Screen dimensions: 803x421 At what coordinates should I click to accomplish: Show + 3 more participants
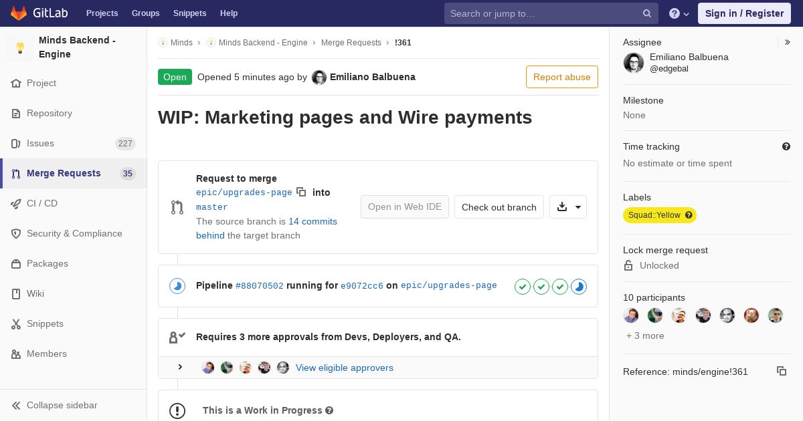point(645,335)
